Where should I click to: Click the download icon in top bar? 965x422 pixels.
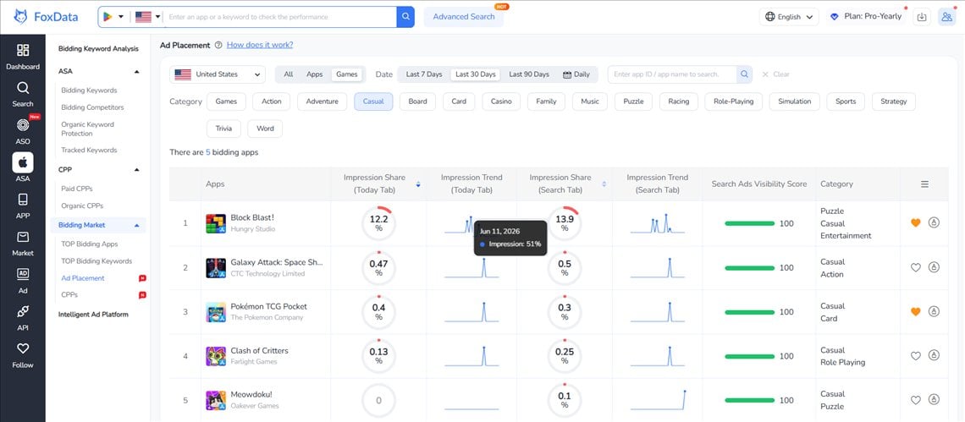(x=922, y=17)
